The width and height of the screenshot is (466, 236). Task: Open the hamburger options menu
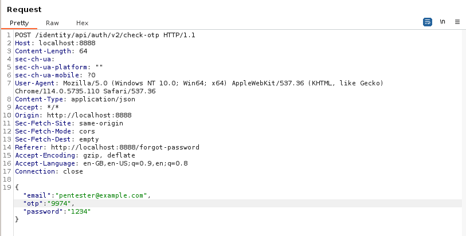pyautogui.click(x=457, y=22)
